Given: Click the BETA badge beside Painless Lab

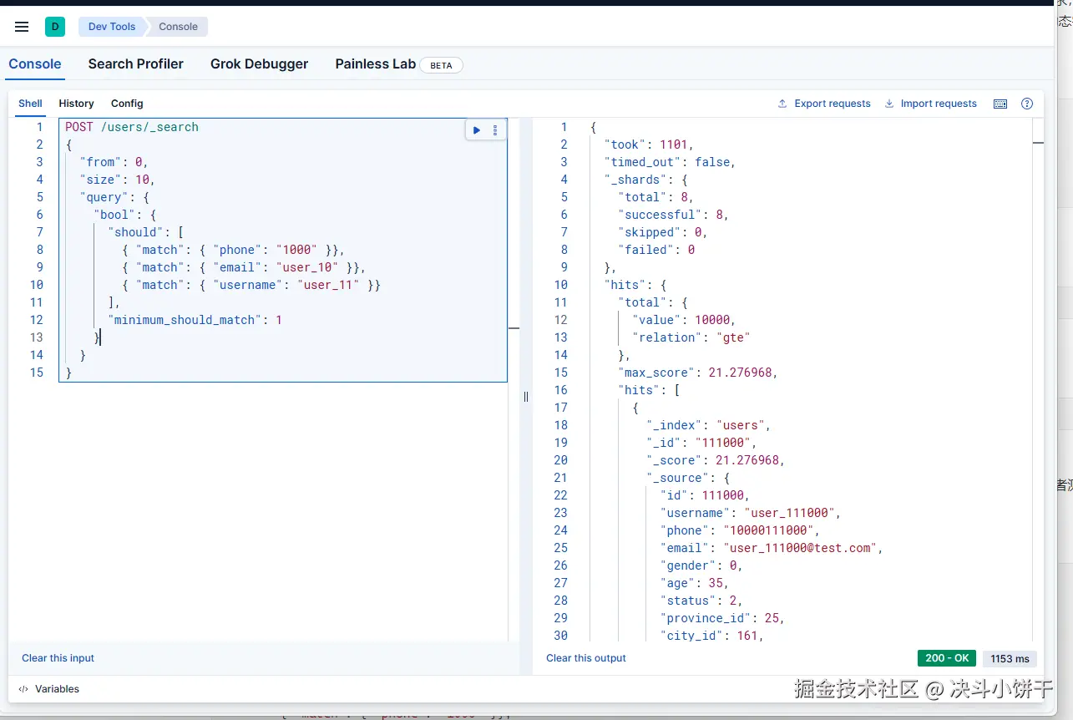Looking at the screenshot, I should coord(441,65).
